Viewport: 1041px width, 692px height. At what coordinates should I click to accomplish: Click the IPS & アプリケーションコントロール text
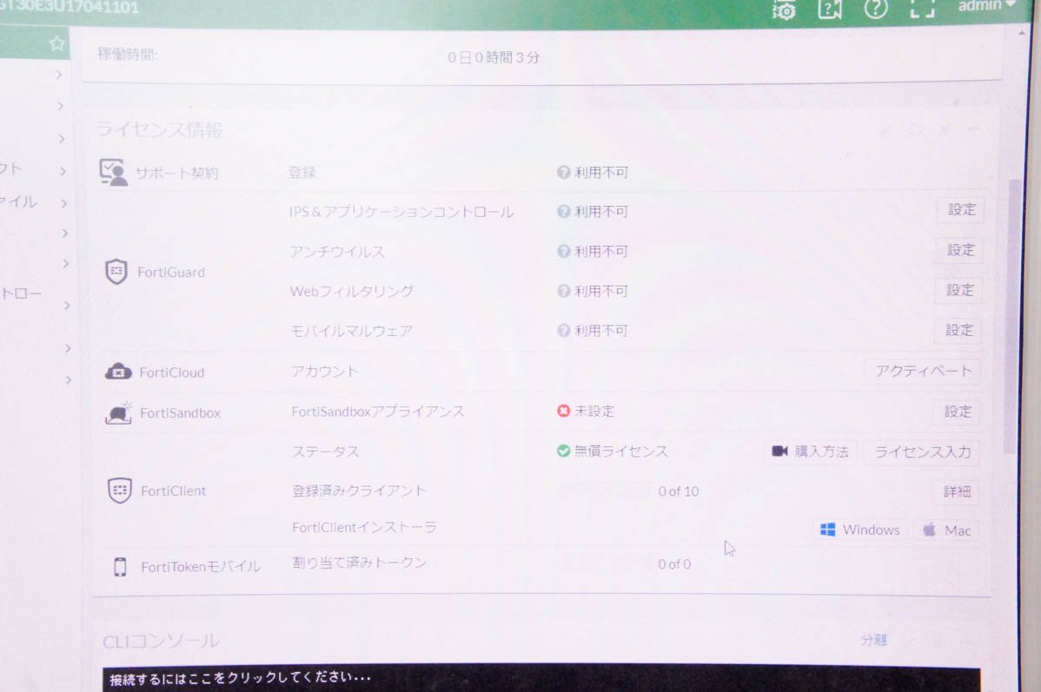(x=401, y=212)
